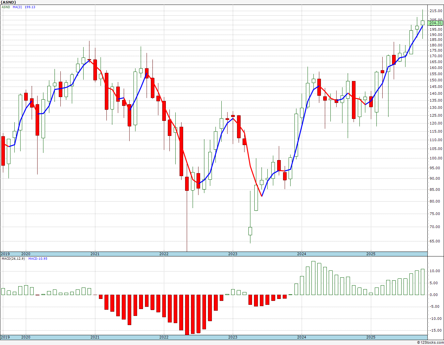
Task: Click the 199.13 moving average value
Action: 30,7
